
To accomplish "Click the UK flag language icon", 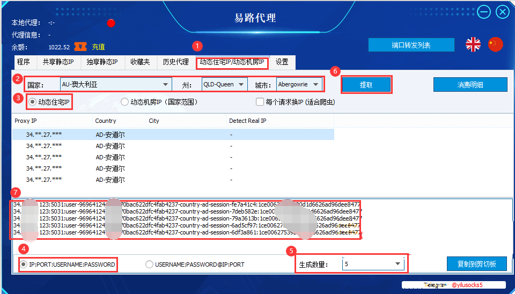I will (473, 45).
